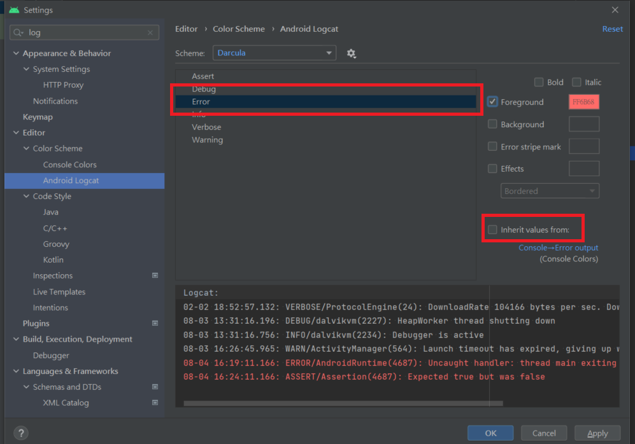Select Console Colors in the tree

69,165
